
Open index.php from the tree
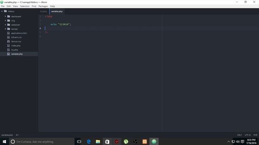(x=16, y=46)
